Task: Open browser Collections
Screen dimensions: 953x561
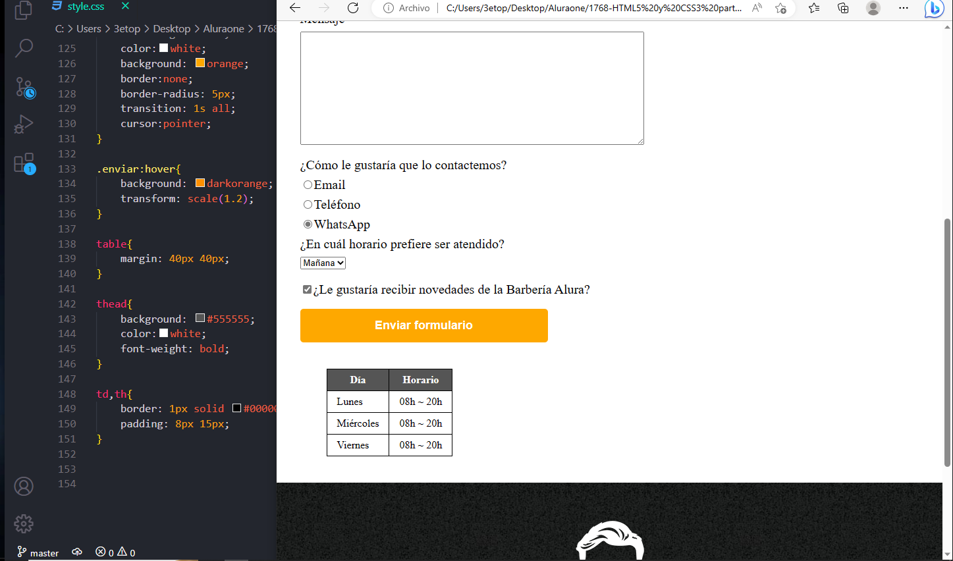Action: (x=843, y=8)
